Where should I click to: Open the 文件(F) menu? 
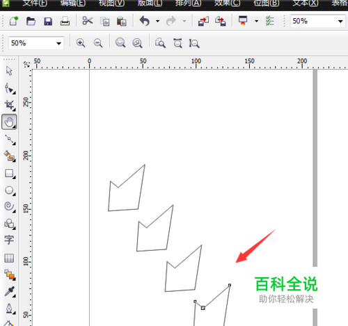(x=35, y=3)
